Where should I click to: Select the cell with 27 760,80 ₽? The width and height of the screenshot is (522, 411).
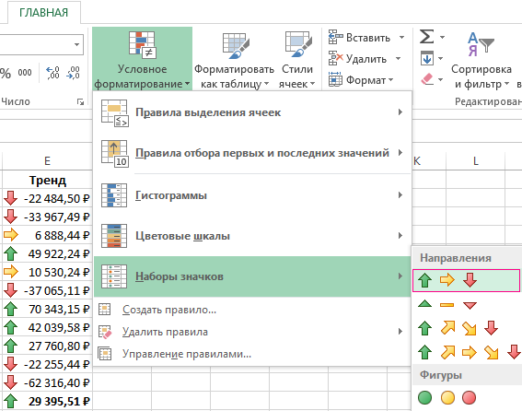tap(47, 346)
